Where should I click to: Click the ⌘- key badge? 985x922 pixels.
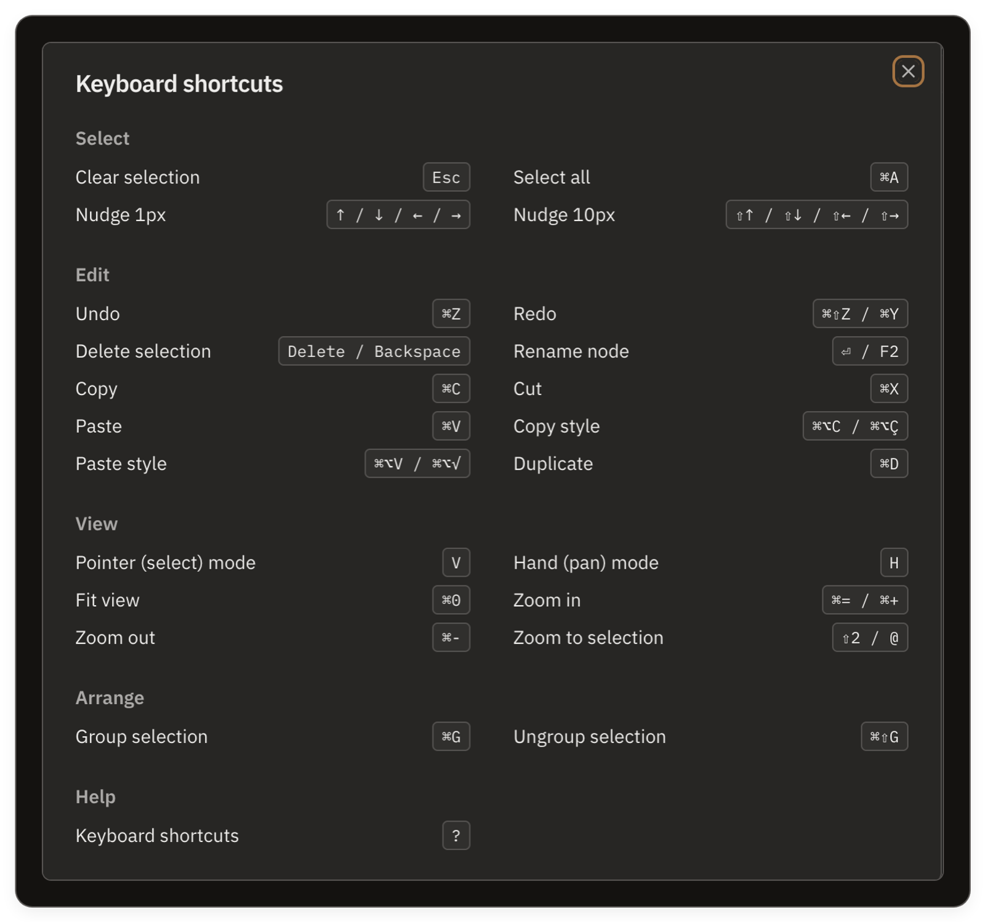(x=451, y=638)
